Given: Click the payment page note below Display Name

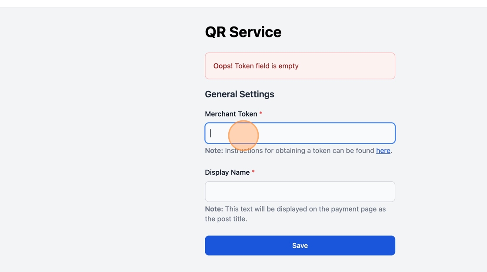Looking at the screenshot, I should point(304,209).
